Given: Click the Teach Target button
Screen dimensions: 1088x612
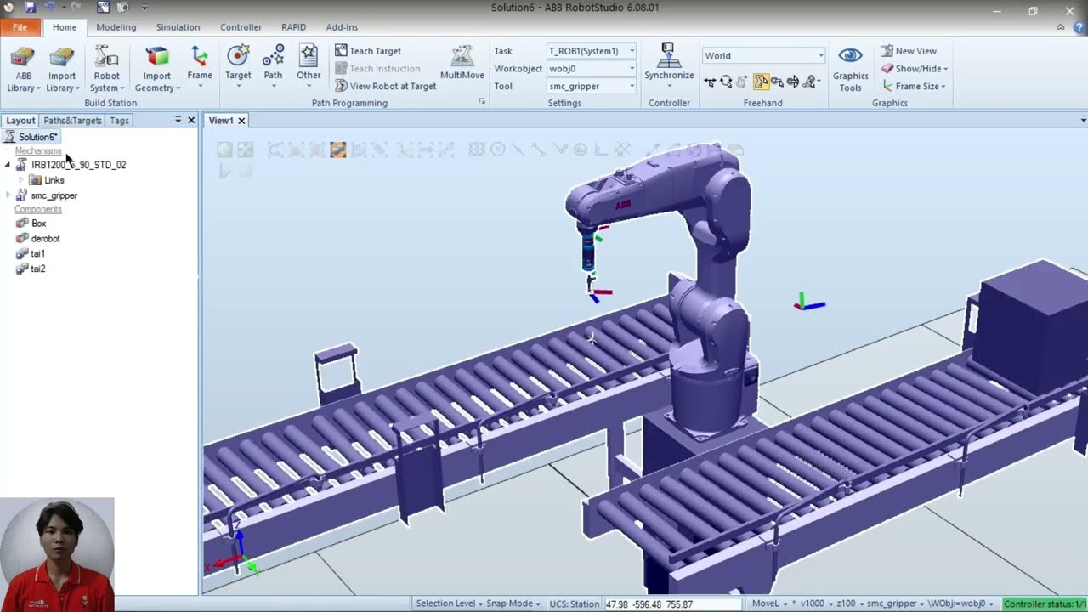Looking at the screenshot, I should [368, 51].
